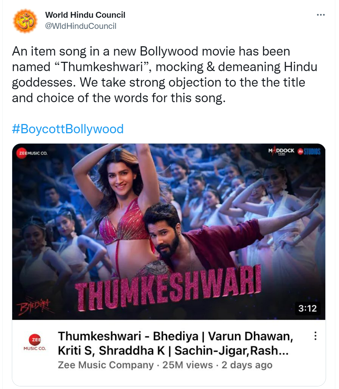Click the 2 days ago timestamp
The width and height of the screenshot is (339, 389).
point(247,365)
